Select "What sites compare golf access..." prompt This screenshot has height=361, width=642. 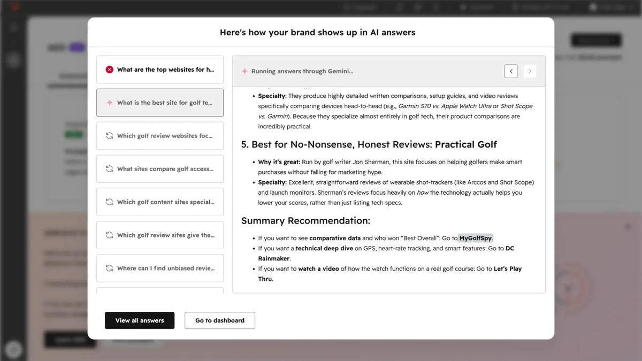tap(160, 169)
